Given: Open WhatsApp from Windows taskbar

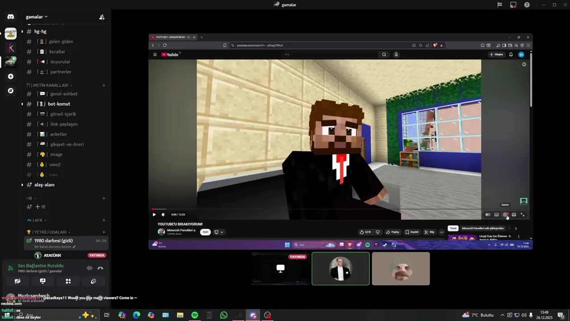Looking at the screenshot, I should pos(224,315).
